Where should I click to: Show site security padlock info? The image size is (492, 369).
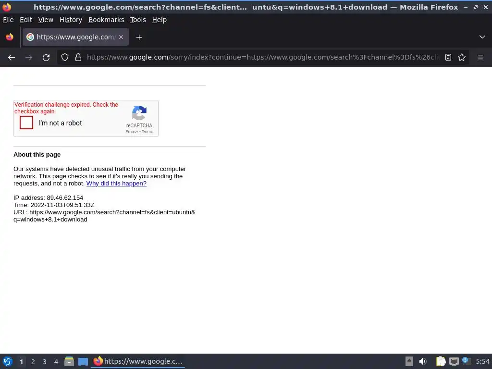pos(78,58)
